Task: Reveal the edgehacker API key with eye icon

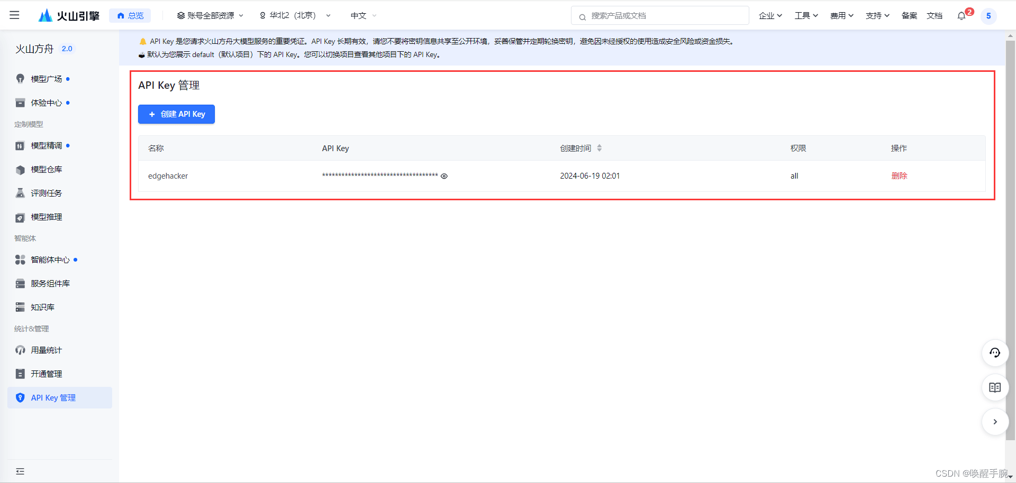Action: pos(444,176)
